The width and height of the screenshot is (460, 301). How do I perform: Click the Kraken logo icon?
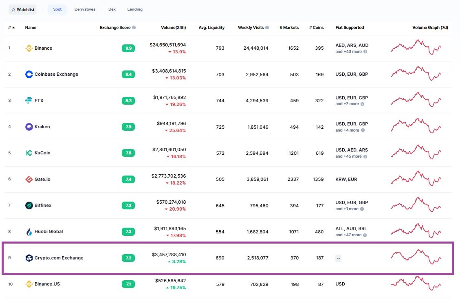(x=29, y=127)
